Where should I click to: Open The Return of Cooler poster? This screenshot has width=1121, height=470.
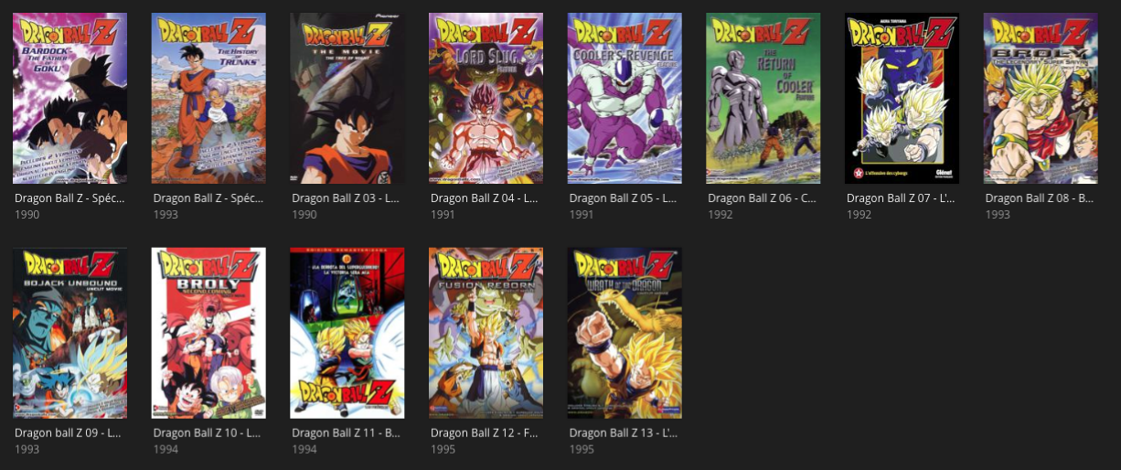tap(763, 99)
